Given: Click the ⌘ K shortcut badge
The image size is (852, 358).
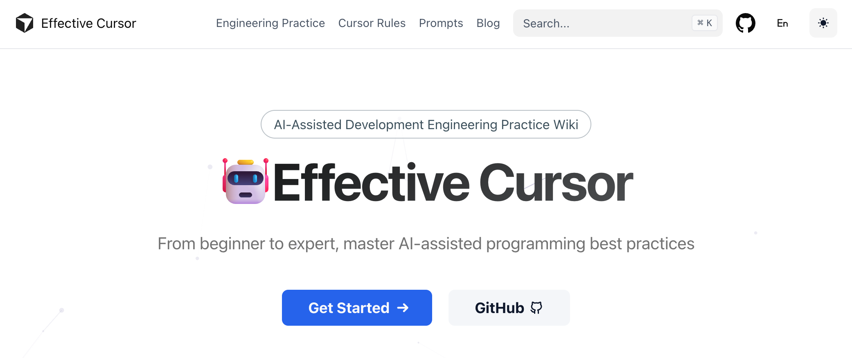Looking at the screenshot, I should 704,23.
